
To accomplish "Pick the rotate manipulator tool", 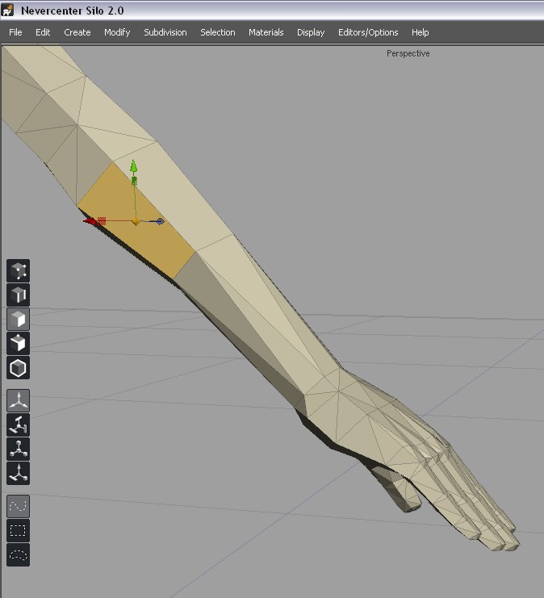I will 19,424.
